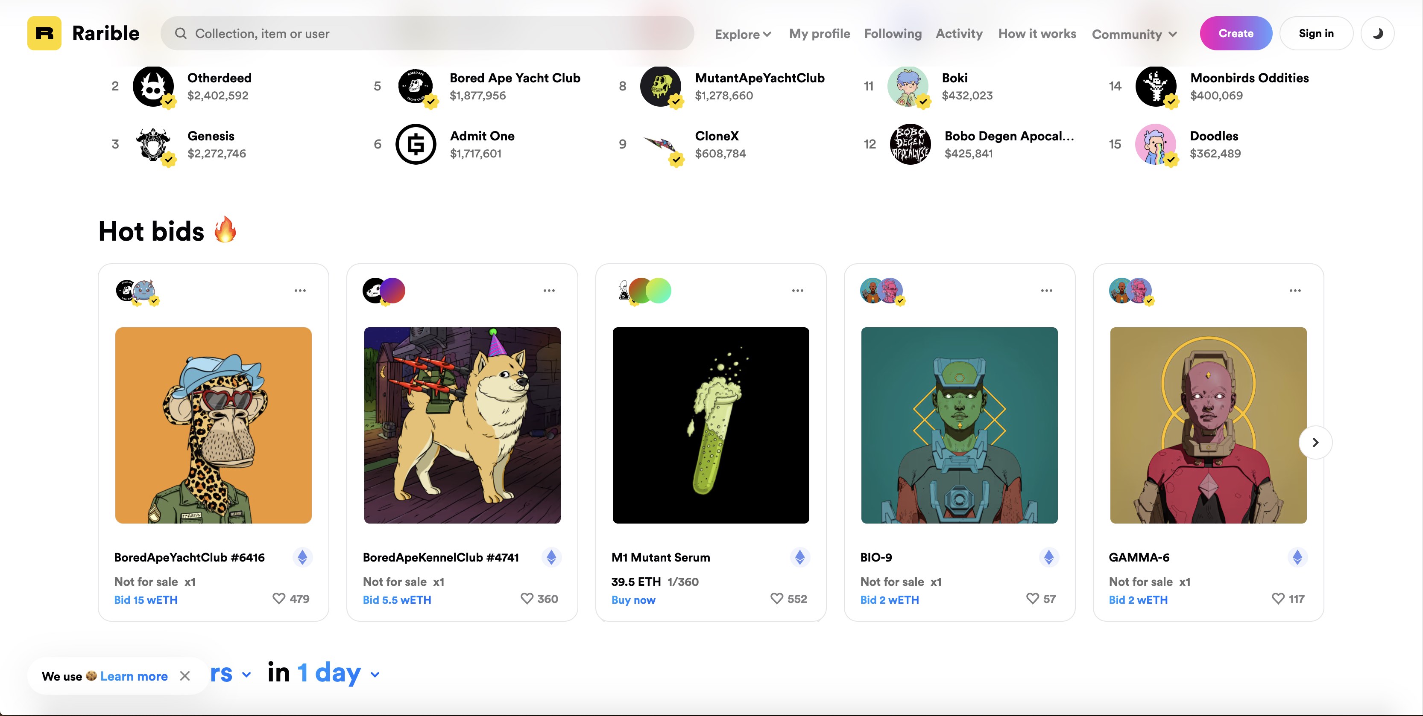Click Bid 2 wETH on GAMMA-6

pyautogui.click(x=1138, y=600)
